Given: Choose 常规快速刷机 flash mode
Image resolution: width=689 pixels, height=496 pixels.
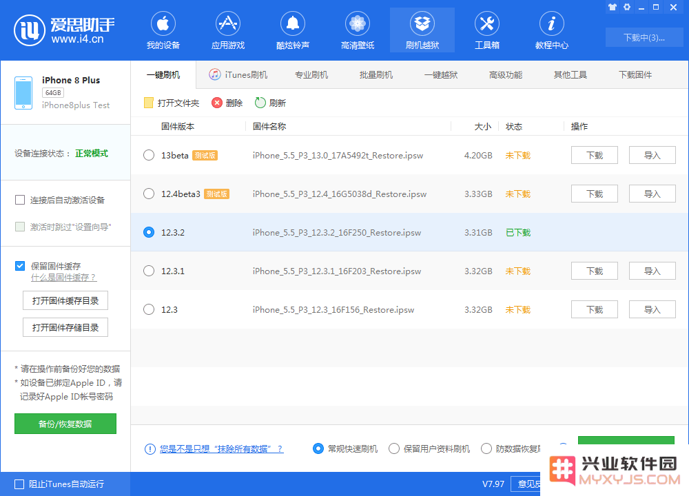Looking at the screenshot, I should coord(318,448).
